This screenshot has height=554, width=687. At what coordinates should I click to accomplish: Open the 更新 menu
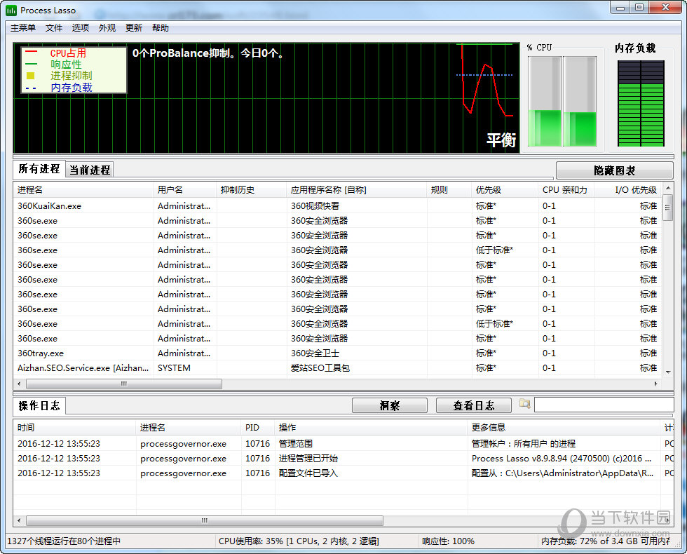click(134, 28)
